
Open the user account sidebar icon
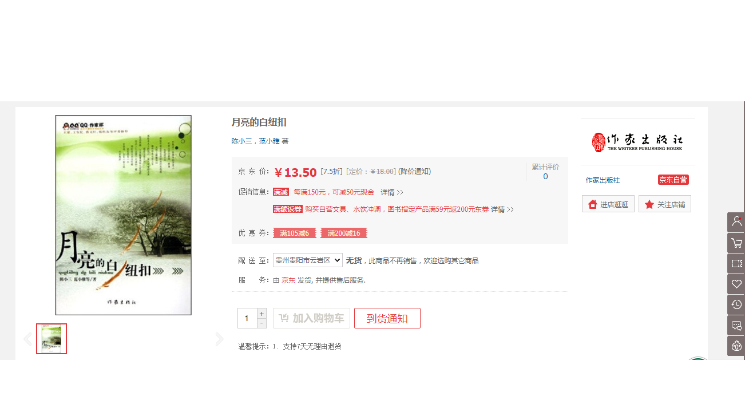[x=736, y=222]
